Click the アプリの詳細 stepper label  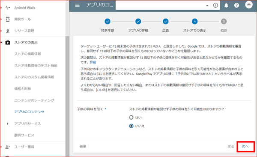(x=138, y=30)
